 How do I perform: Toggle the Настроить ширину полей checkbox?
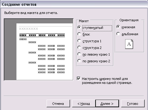coord(79,78)
